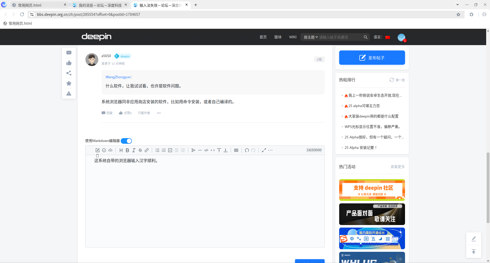The image size is (490, 263).
Task: Apply strikethrough formatting
Action: [140, 150]
